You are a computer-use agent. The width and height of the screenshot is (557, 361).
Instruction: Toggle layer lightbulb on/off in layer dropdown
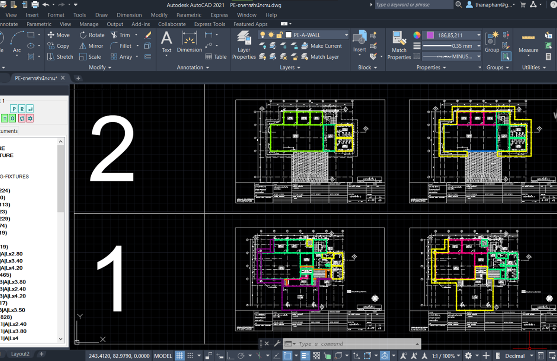263,35
